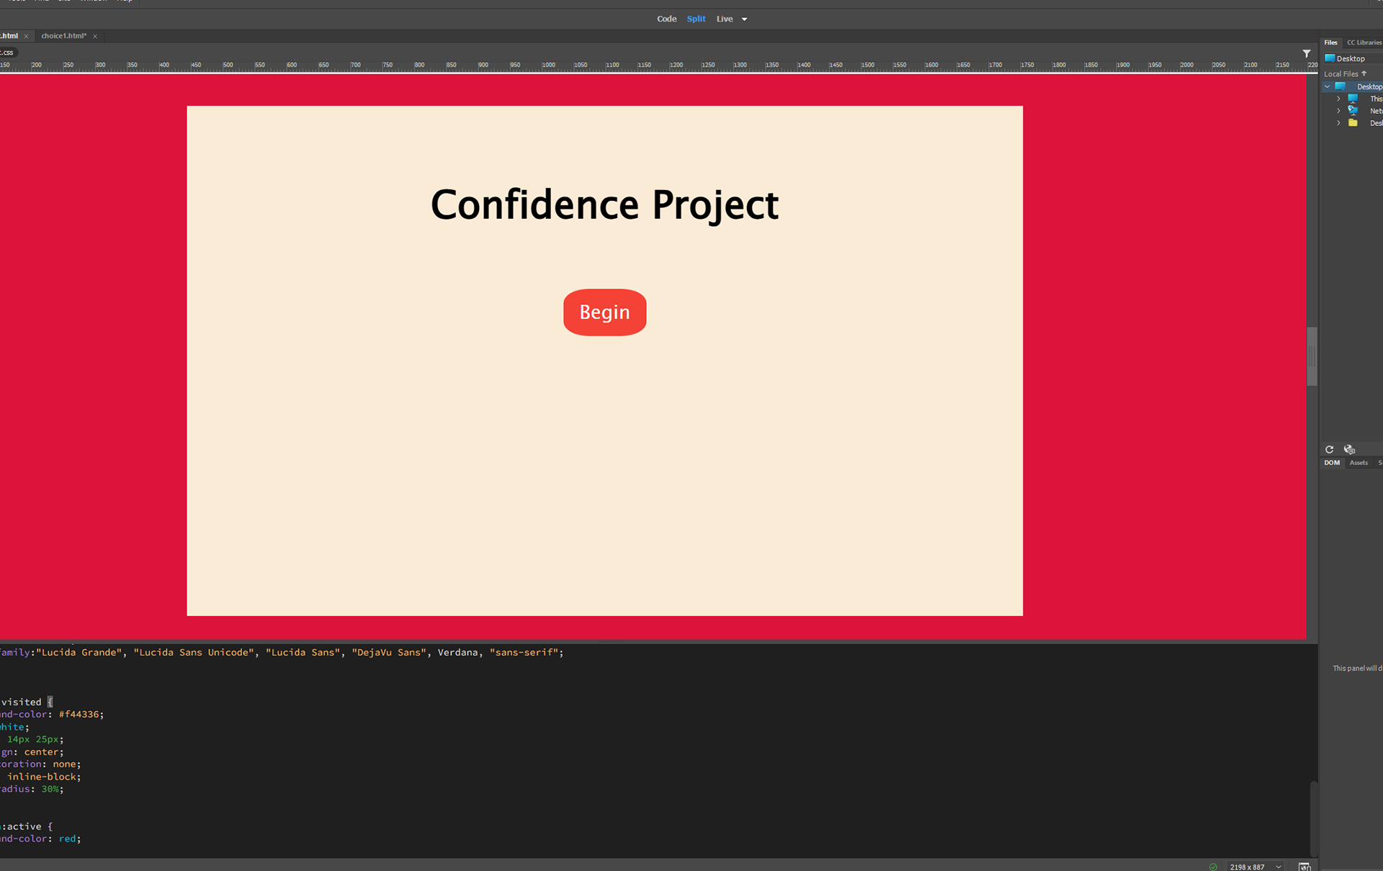Switch to Live view
The width and height of the screenshot is (1383, 871).
[724, 19]
